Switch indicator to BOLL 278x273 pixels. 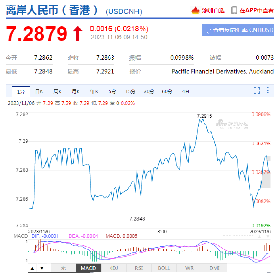click(x=164, y=268)
